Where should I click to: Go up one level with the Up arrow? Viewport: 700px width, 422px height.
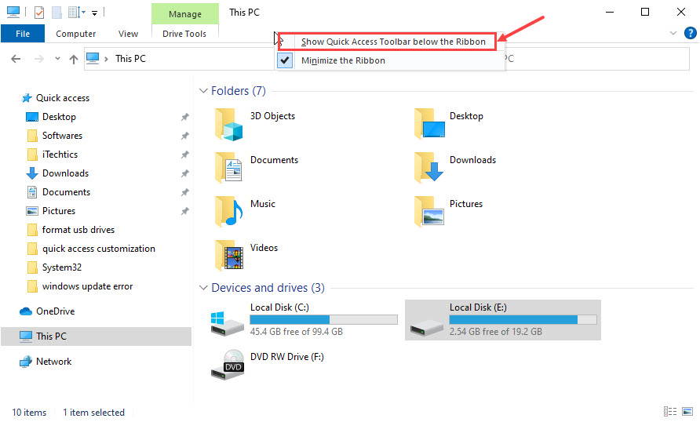[74, 59]
